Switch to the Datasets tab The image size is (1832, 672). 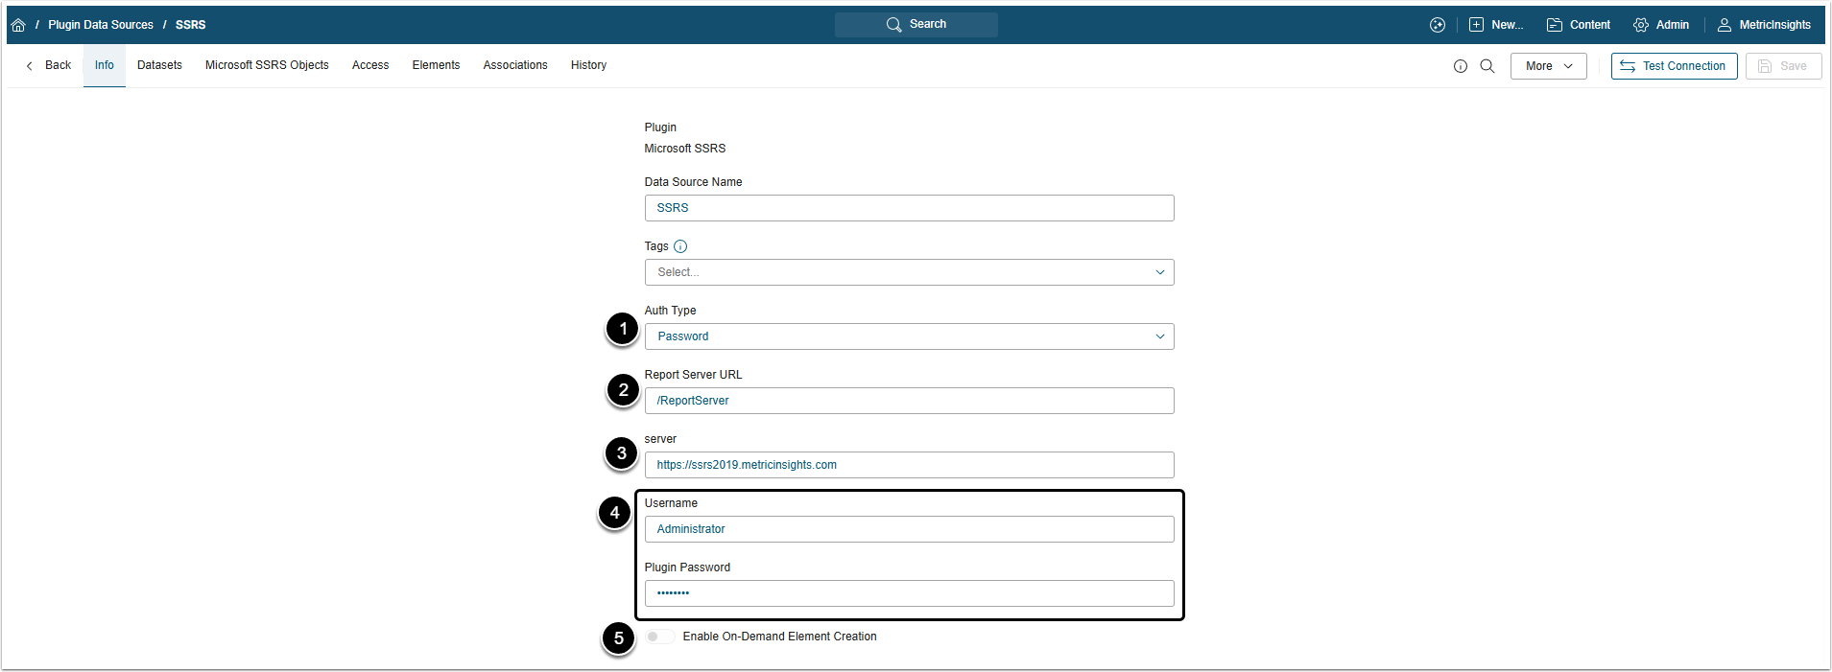[159, 65]
